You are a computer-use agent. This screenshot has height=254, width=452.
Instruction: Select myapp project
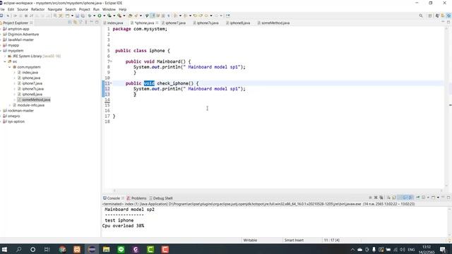point(13,45)
